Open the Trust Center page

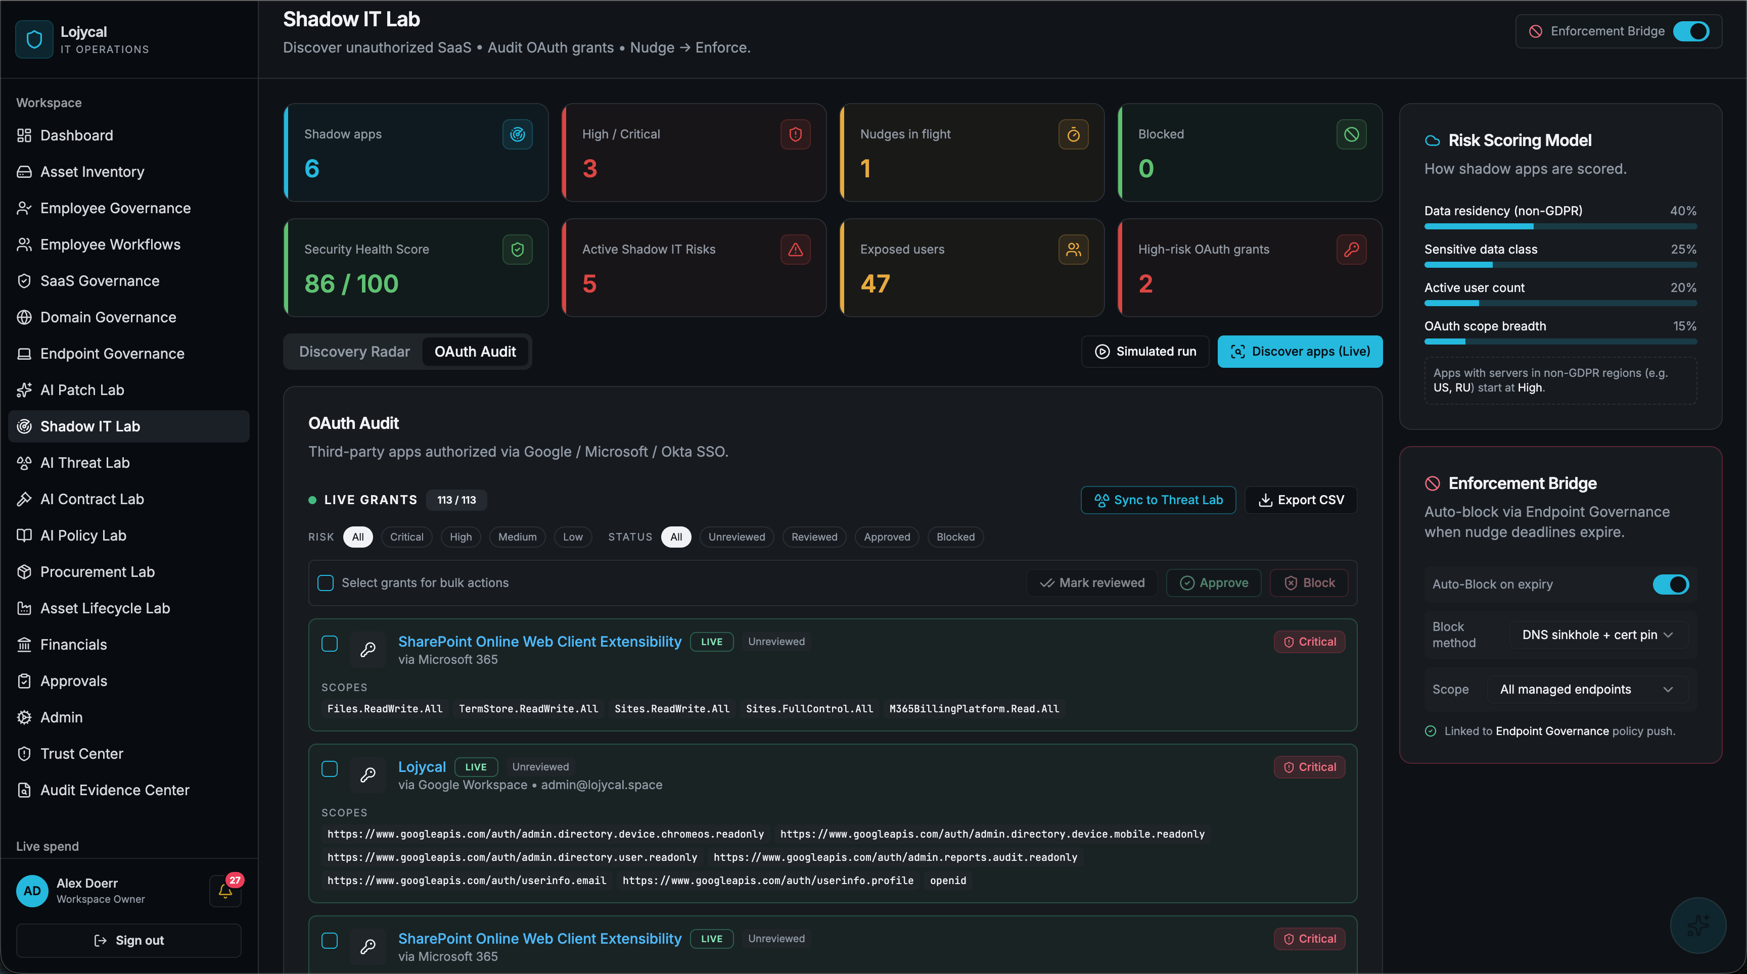click(129, 754)
